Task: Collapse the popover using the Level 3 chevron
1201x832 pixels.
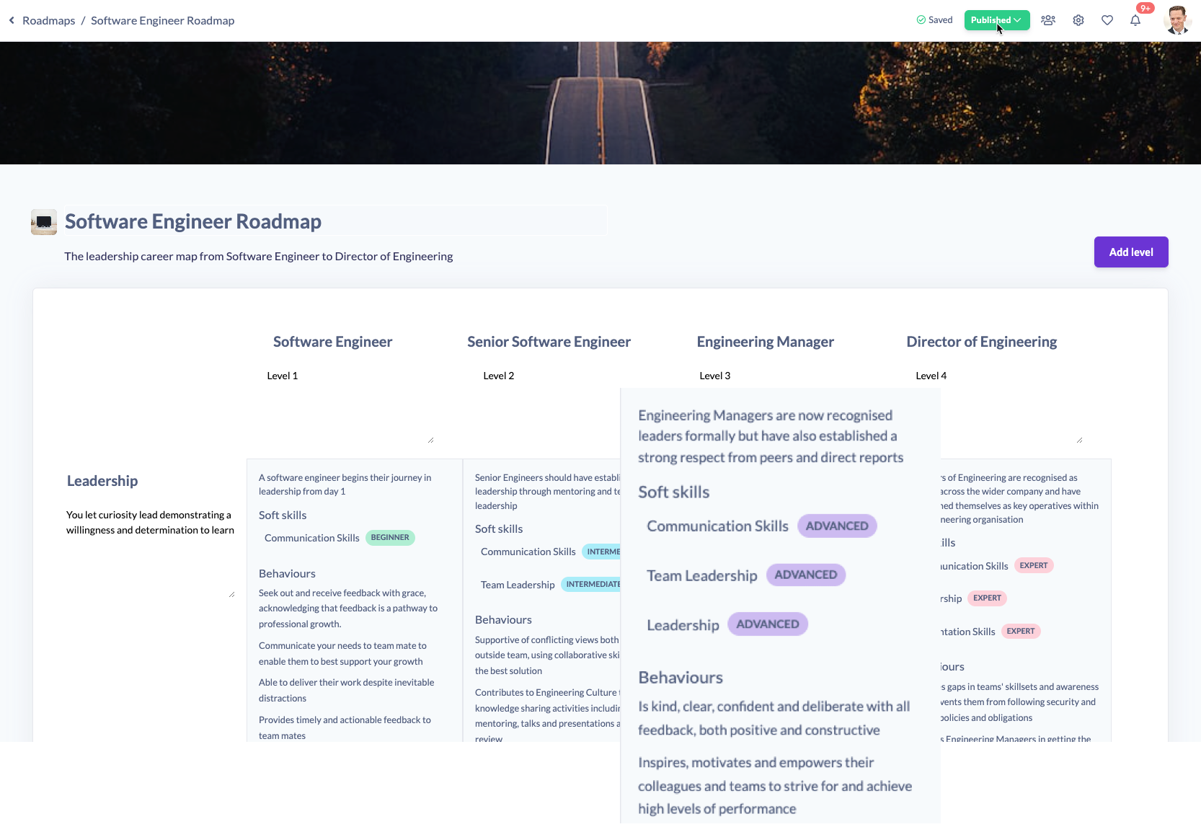Action: coord(714,376)
